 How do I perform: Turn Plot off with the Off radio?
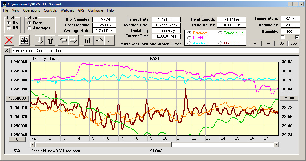pos(9,28)
